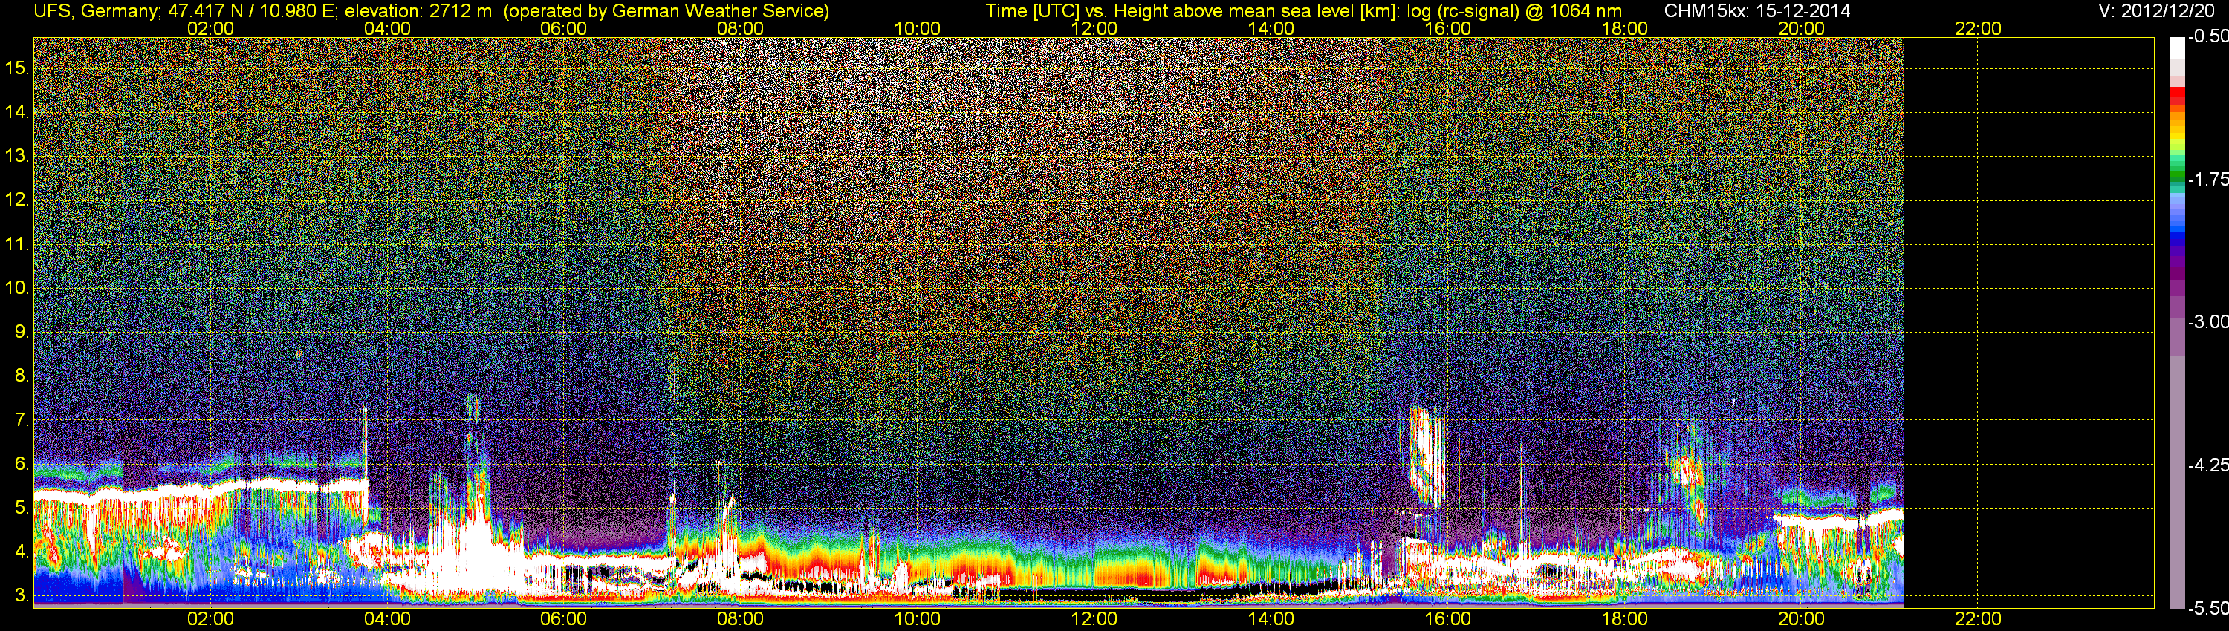Click the '22:00' label on the top time axis
Screen dimensions: 2229x631
pyautogui.click(x=1978, y=28)
